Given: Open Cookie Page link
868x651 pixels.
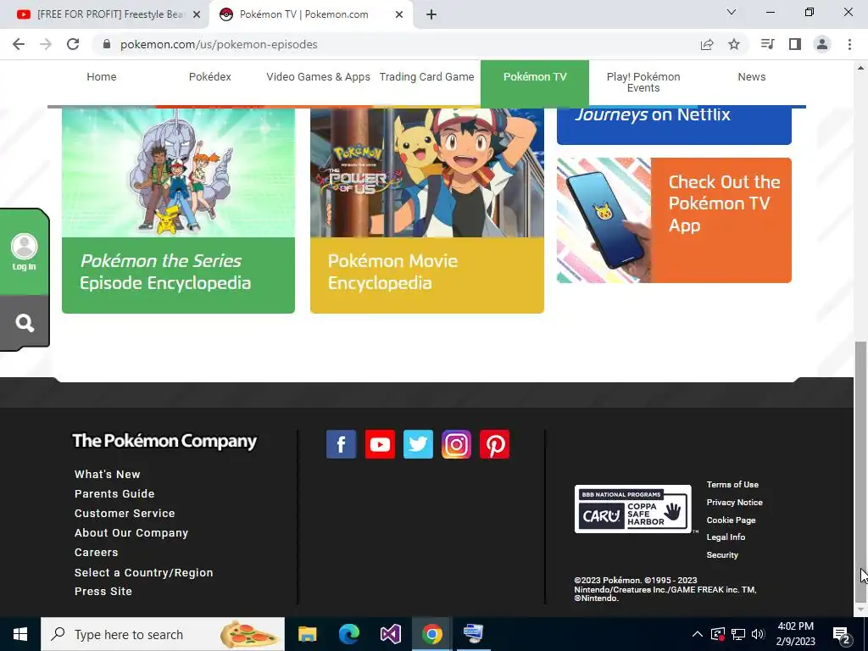Looking at the screenshot, I should [731, 520].
